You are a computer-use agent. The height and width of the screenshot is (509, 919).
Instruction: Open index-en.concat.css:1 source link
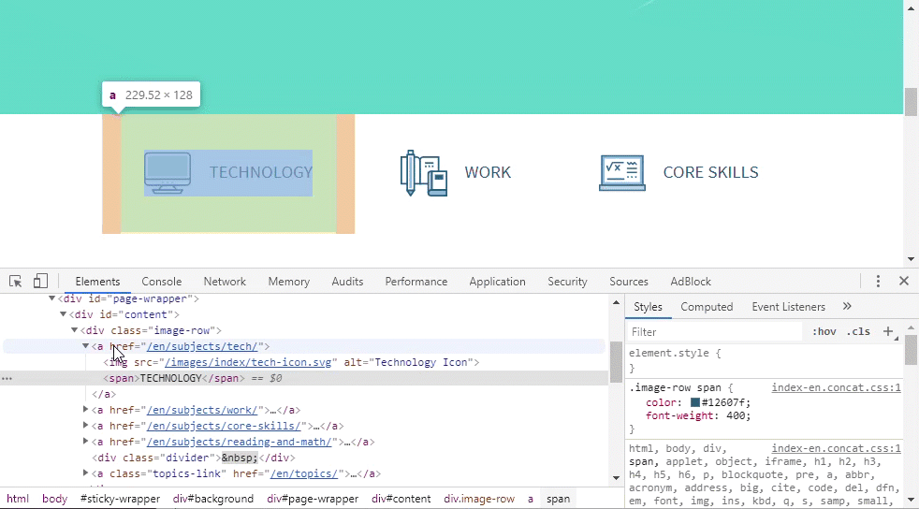tap(836, 387)
